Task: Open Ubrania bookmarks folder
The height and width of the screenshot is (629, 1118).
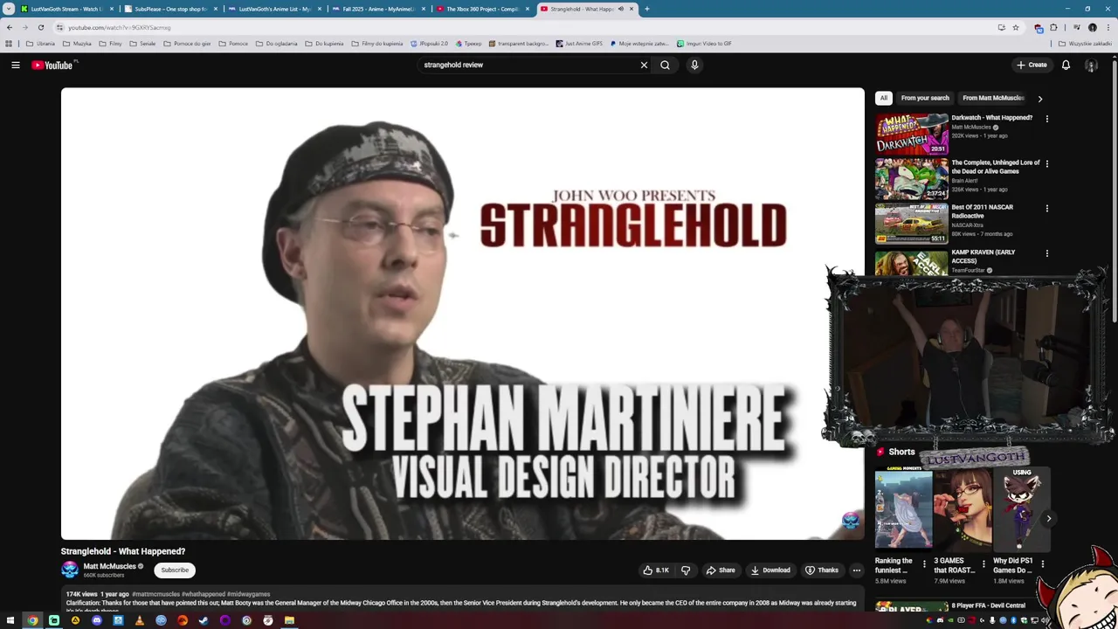Action: (40, 43)
